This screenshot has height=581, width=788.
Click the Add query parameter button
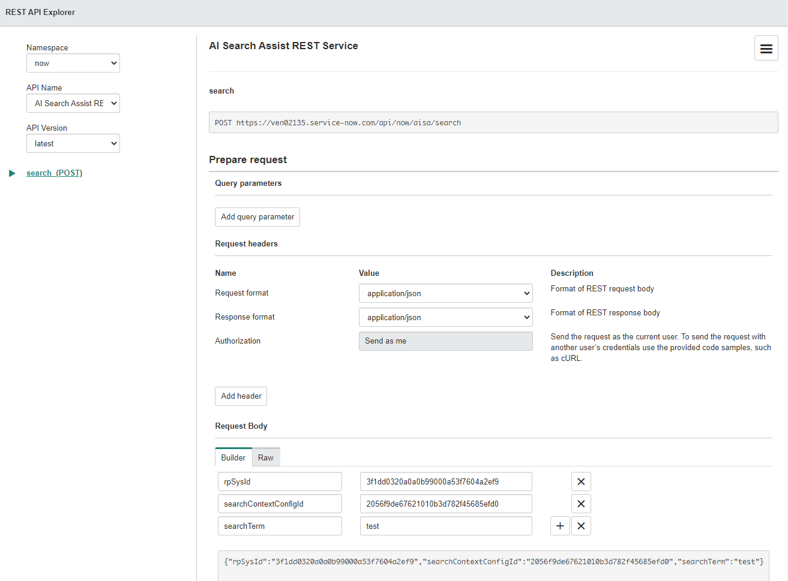click(x=257, y=217)
